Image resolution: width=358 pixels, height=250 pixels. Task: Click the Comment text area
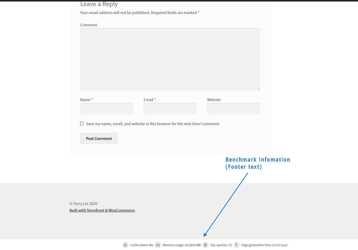(x=170, y=59)
